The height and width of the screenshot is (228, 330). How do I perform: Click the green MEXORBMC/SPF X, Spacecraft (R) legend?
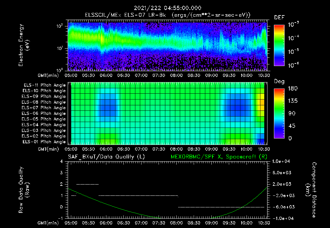pyautogui.click(x=219, y=157)
